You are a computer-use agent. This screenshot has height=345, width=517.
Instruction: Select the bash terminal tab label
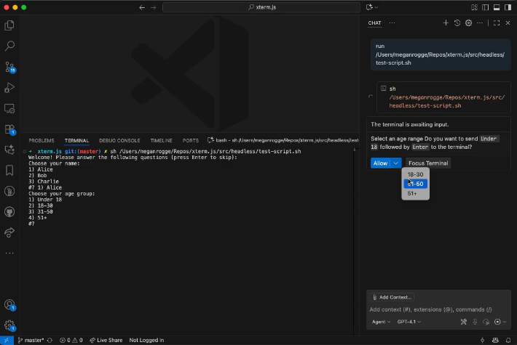pyautogui.click(x=283, y=140)
